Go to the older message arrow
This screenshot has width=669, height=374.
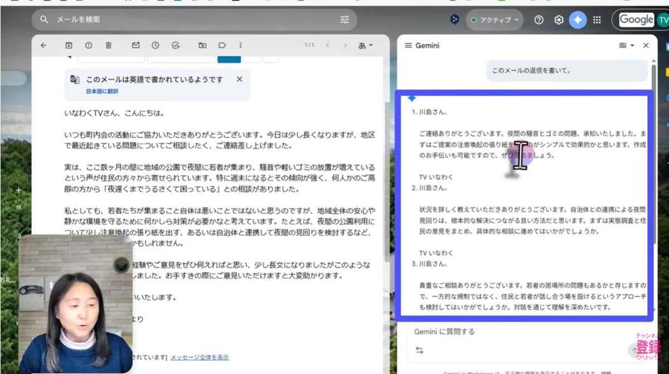(346, 46)
